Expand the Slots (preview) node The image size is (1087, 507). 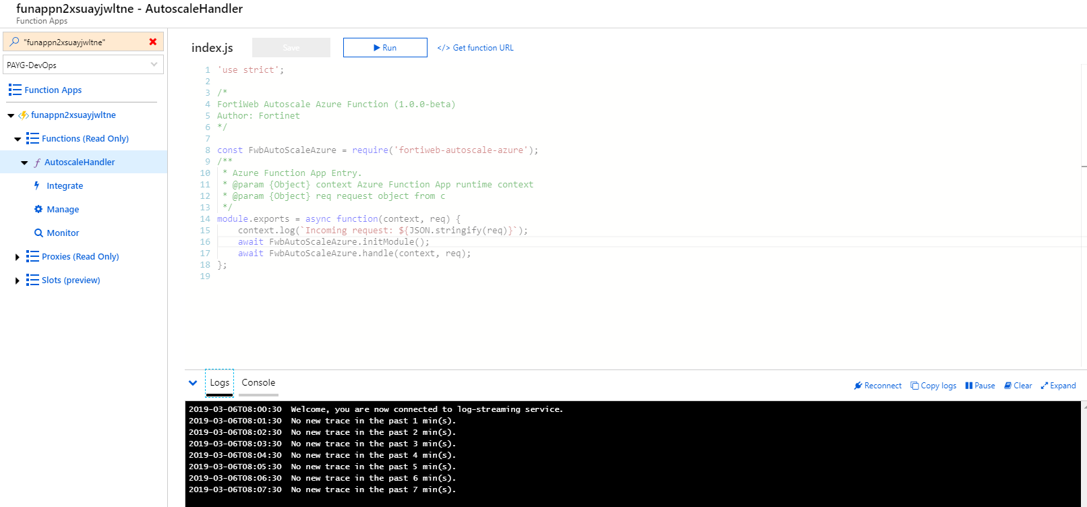pyautogui.click(x=18, y=280)
